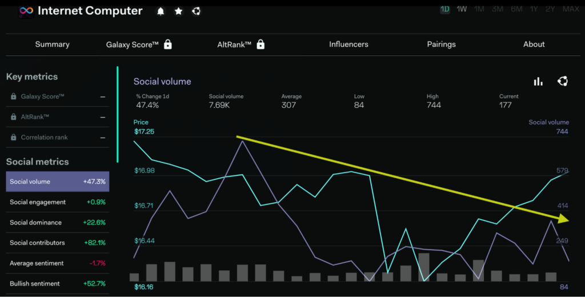Click the share icon in Social volume chart header
585x297 pixels.
pyautogui.click(x=563, y=81)
